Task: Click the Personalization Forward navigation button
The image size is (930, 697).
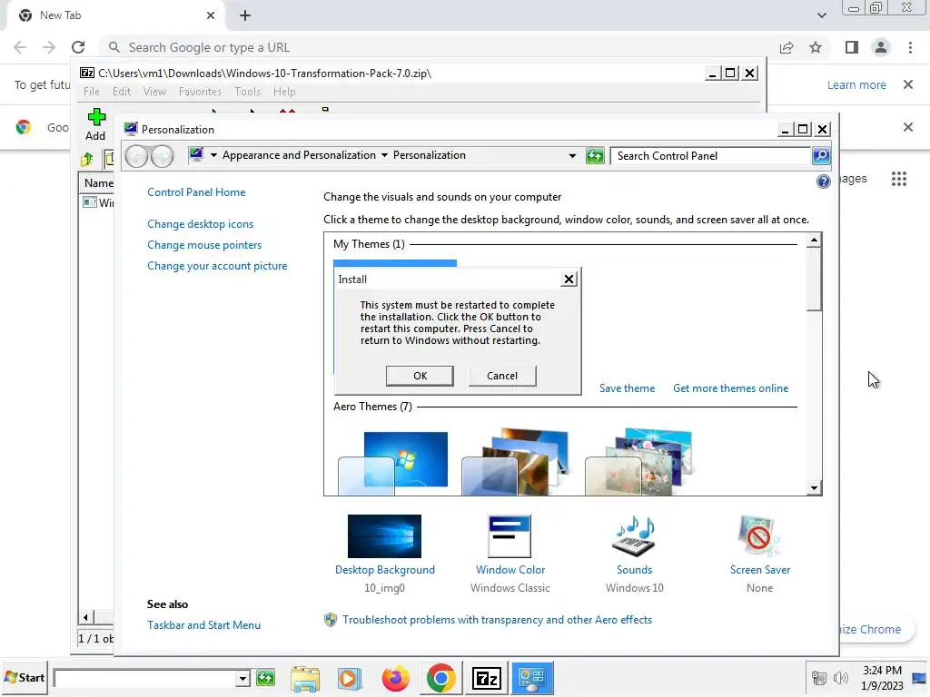Action: (162, 156)
